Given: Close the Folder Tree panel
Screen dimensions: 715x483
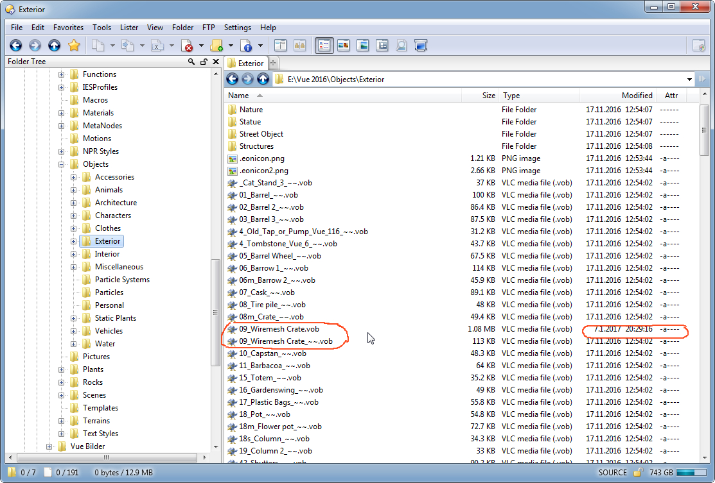Looking at the screenshot, I should [x=216, y=62].
